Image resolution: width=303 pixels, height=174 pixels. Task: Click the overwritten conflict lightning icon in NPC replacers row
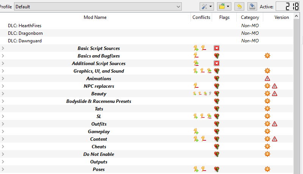(196, 86)
